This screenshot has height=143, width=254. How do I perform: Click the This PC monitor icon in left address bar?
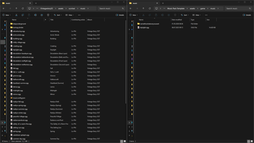tap(29, 8)
